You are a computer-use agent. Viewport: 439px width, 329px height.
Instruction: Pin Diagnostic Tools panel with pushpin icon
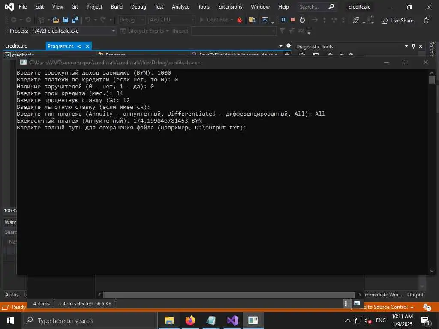414,46
